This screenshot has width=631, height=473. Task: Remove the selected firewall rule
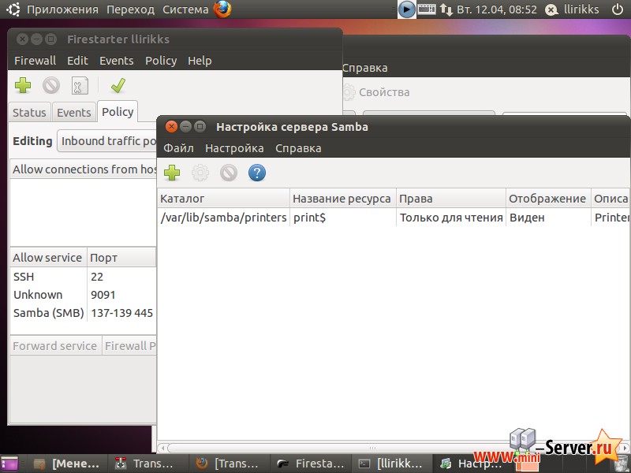coord(50,85)
